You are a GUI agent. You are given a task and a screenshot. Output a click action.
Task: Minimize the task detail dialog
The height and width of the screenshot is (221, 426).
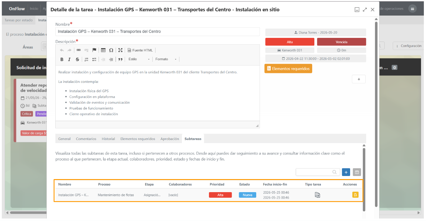(357, 10)
